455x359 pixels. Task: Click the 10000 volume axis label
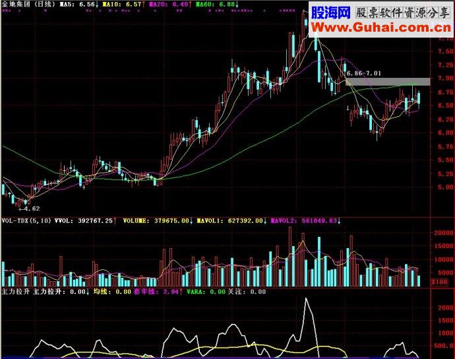click(x=443, y=259)
